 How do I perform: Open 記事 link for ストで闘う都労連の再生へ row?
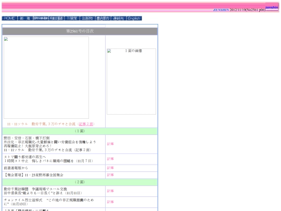pyautogui.click(x=110, y=159)
